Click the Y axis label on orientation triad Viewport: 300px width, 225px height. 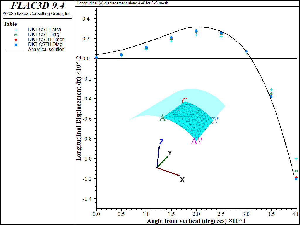pos(170,153)
